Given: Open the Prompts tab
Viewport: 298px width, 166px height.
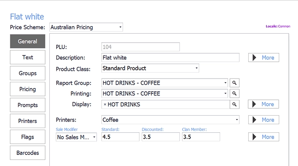Looking at the screenshot, I should point(28,105).
